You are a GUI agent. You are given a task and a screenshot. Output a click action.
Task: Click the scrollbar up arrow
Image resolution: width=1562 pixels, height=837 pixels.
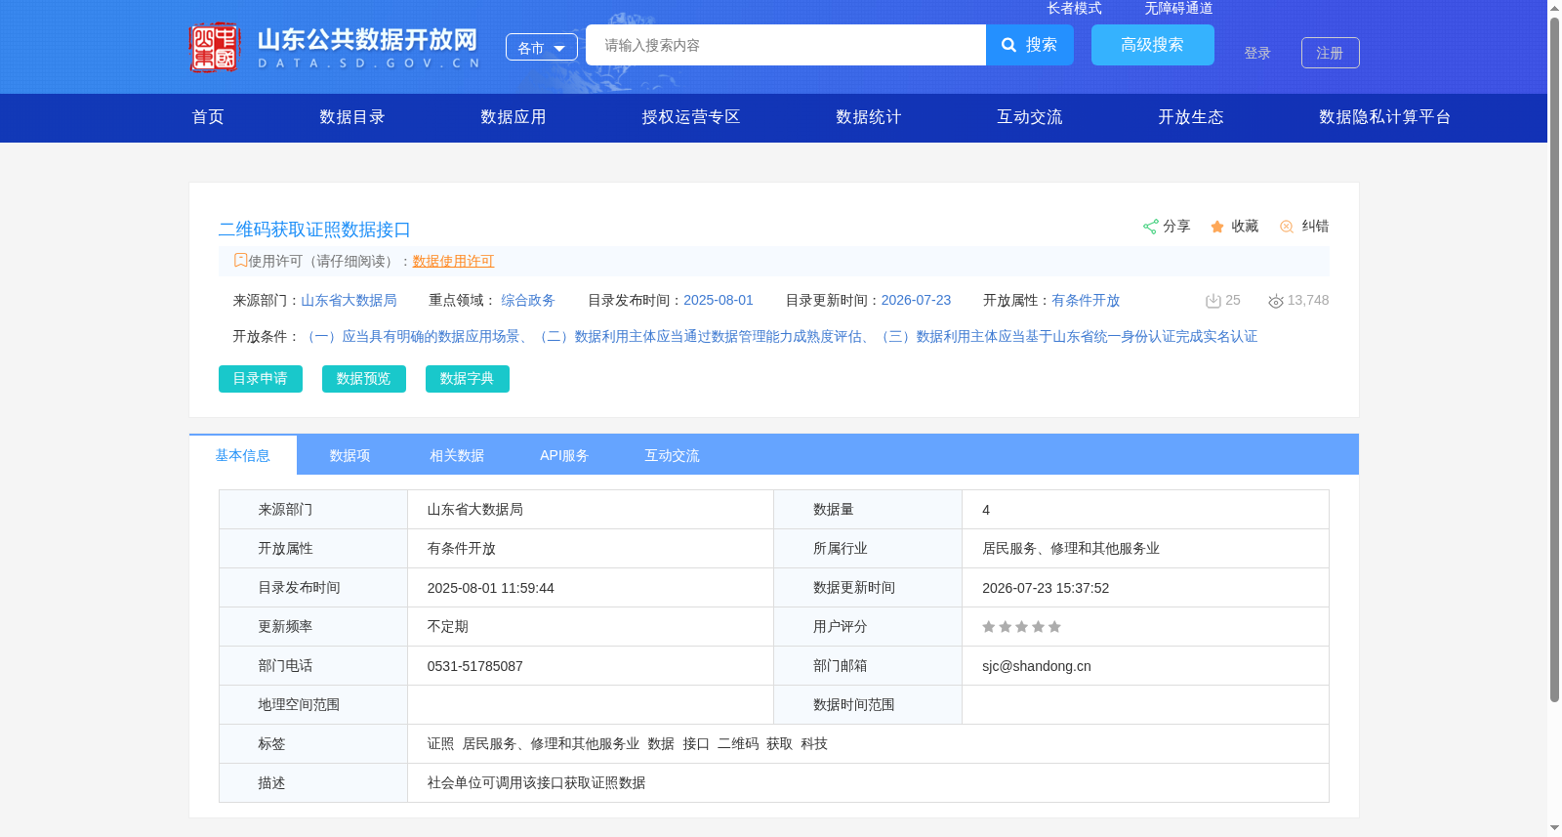(1554, 8)
